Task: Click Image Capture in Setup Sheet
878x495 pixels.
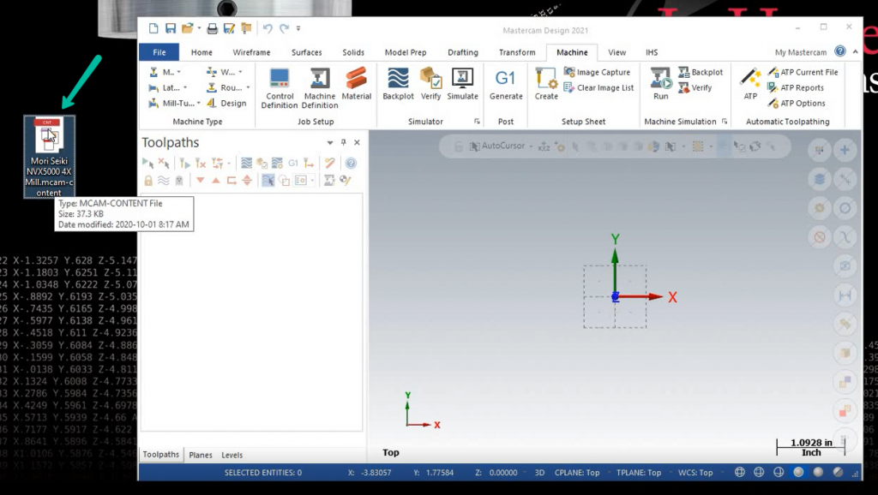Action: (x=597, y=72)
